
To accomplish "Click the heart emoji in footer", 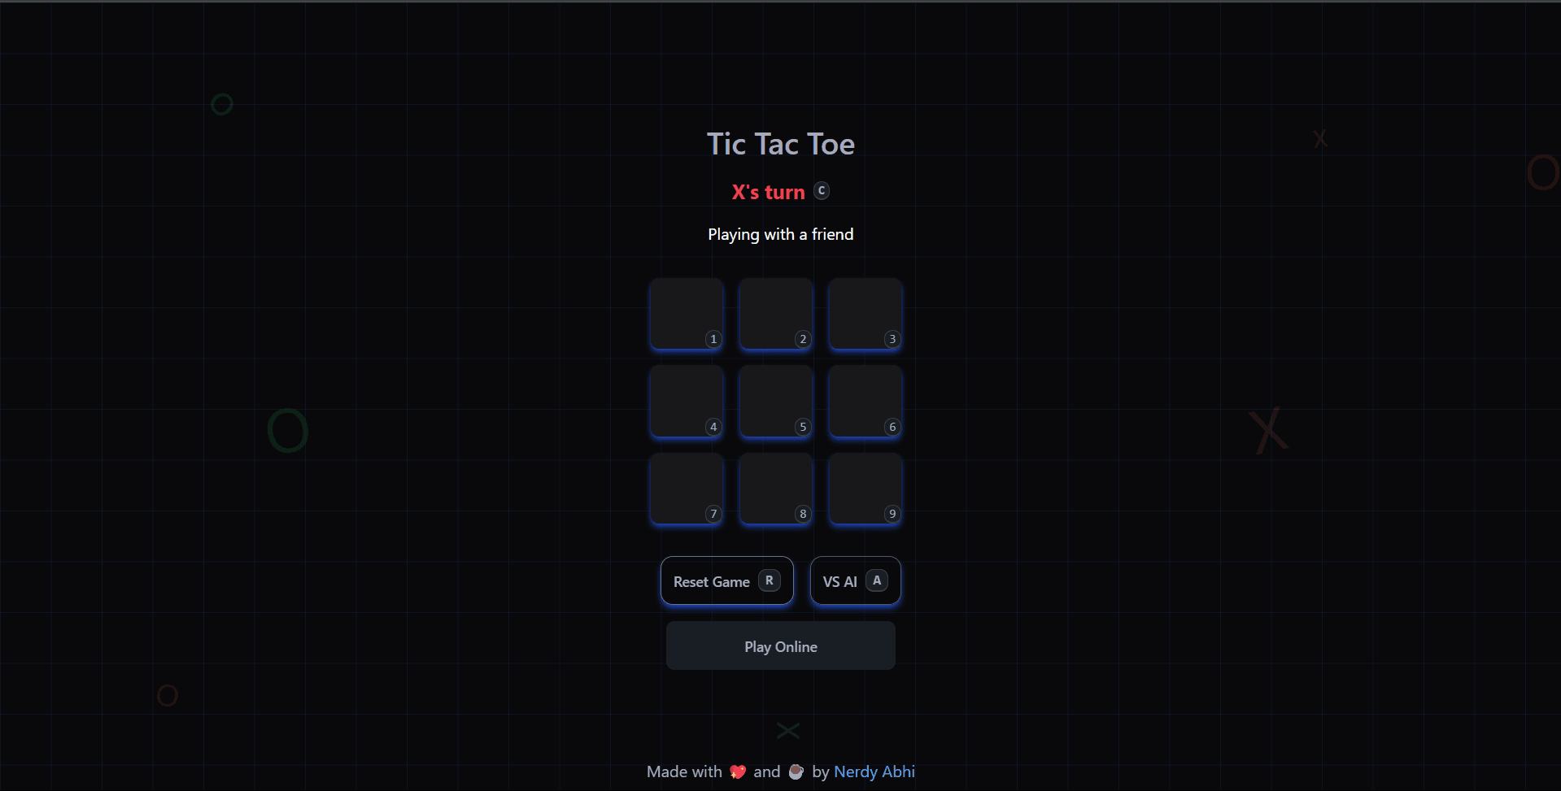I will click(738, 771).
